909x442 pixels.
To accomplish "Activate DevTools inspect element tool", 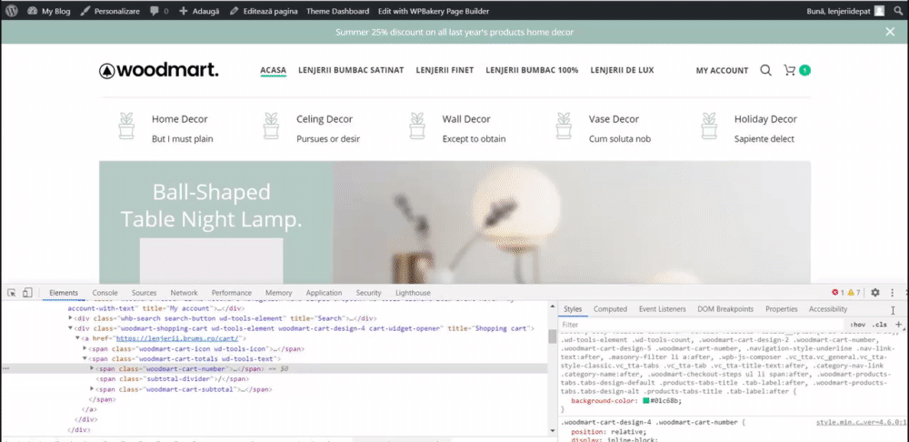I will point(12,293).
